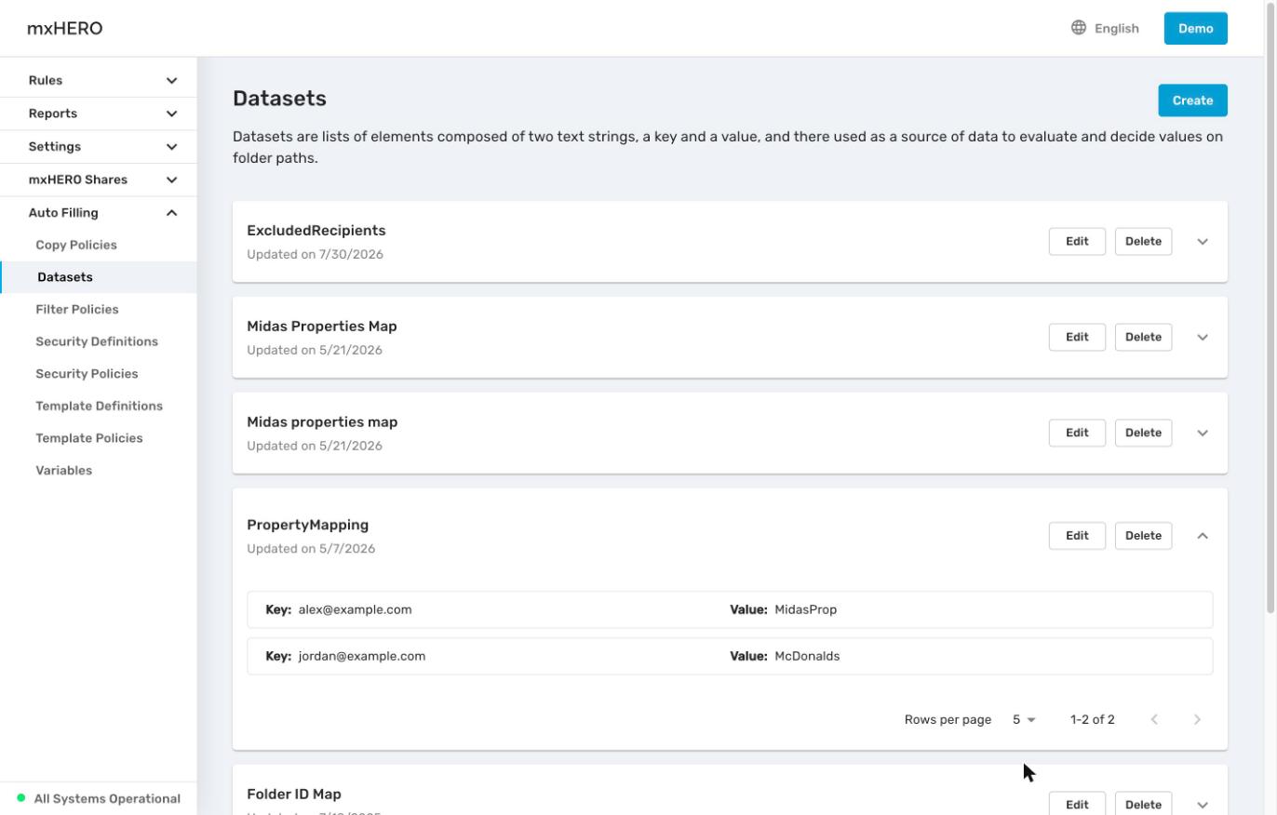Screen dimensions: 1277x815
Task: Select the jordan@example.com key row
Action: coord(730,656)
